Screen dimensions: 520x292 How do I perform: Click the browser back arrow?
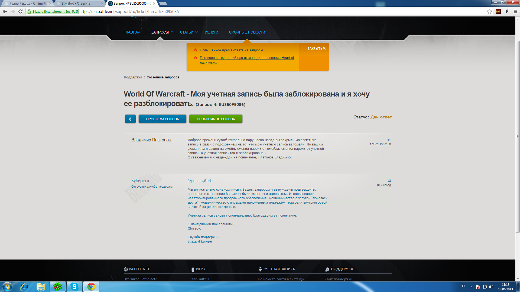pyautogui.click(x=5, y=11)
